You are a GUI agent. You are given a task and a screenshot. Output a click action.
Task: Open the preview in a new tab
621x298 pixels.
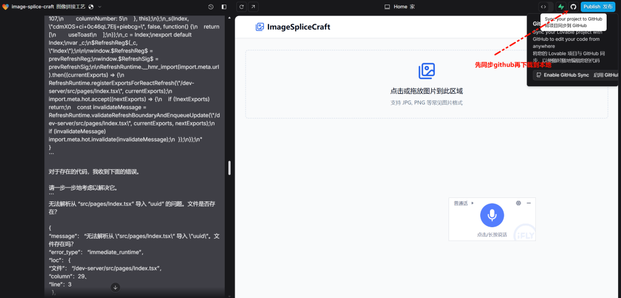point(253,7)
